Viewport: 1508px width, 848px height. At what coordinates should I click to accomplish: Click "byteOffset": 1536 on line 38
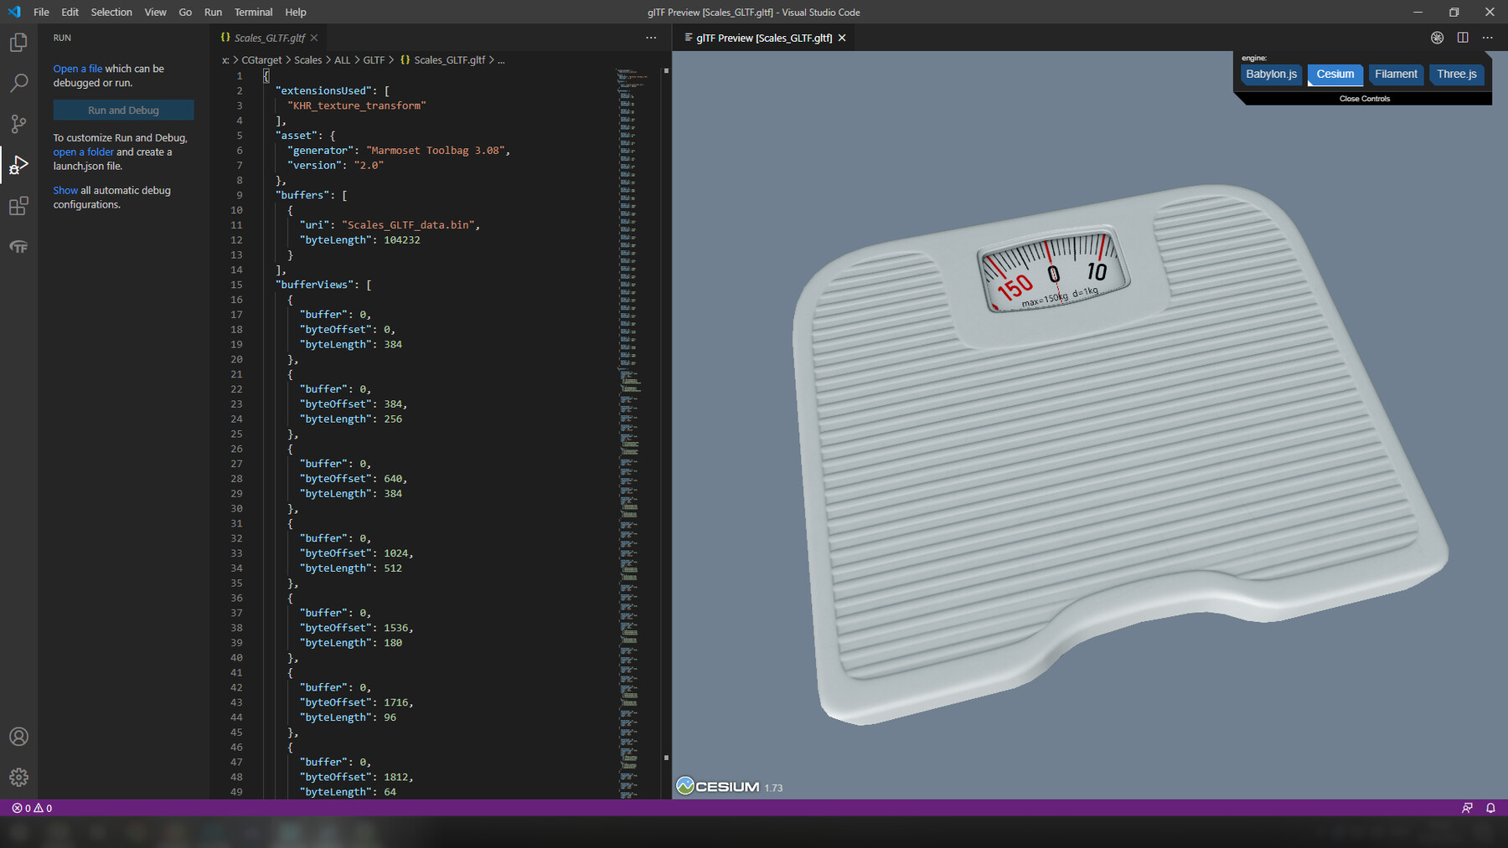point(356,628)
